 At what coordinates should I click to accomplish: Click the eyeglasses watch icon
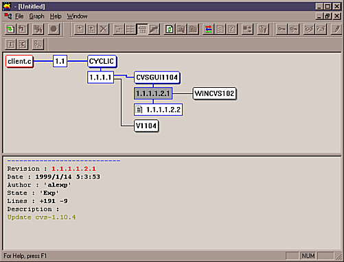[x=309, y=29]
